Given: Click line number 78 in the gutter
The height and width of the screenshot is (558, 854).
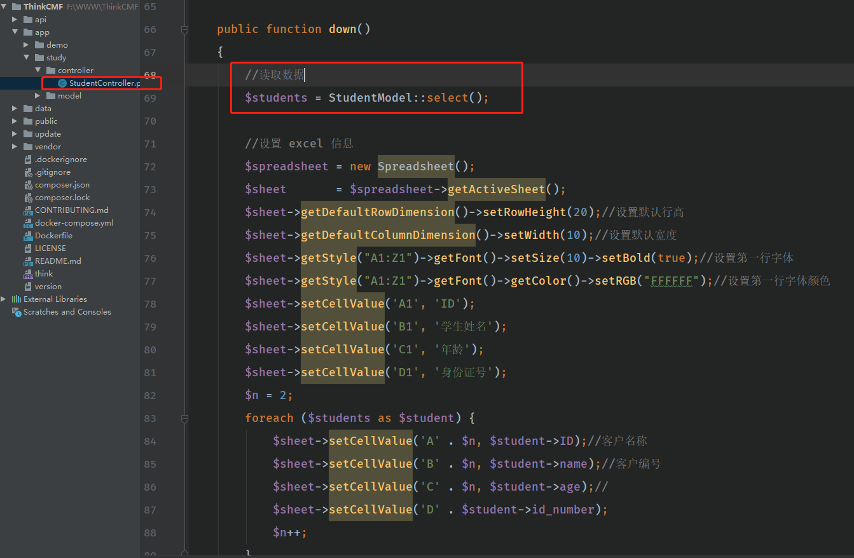Looking at the screenshot, I should click(150, 304).
